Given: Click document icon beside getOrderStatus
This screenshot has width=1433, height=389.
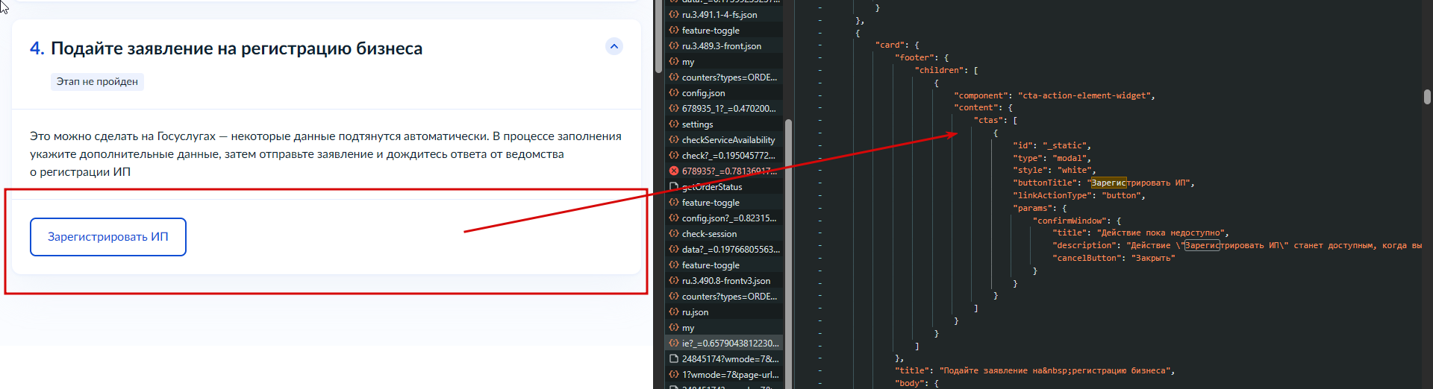Looking at the screenshot, I should point(674,187).
